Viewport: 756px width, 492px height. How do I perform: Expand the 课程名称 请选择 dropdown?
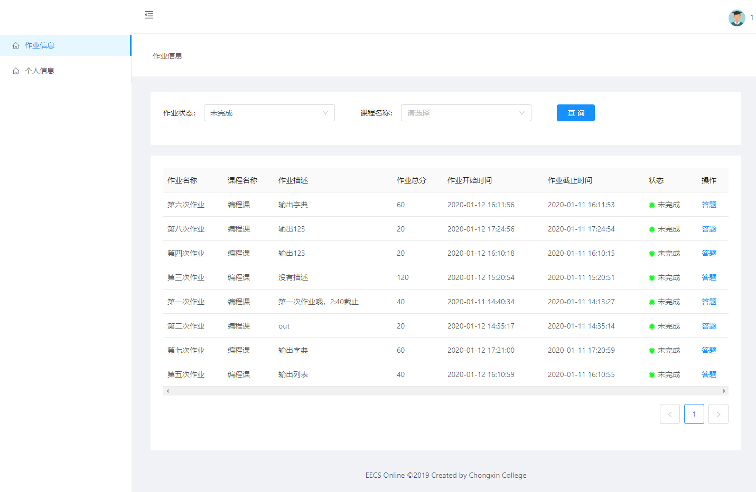pyautogui.click(x=466, y=113)
